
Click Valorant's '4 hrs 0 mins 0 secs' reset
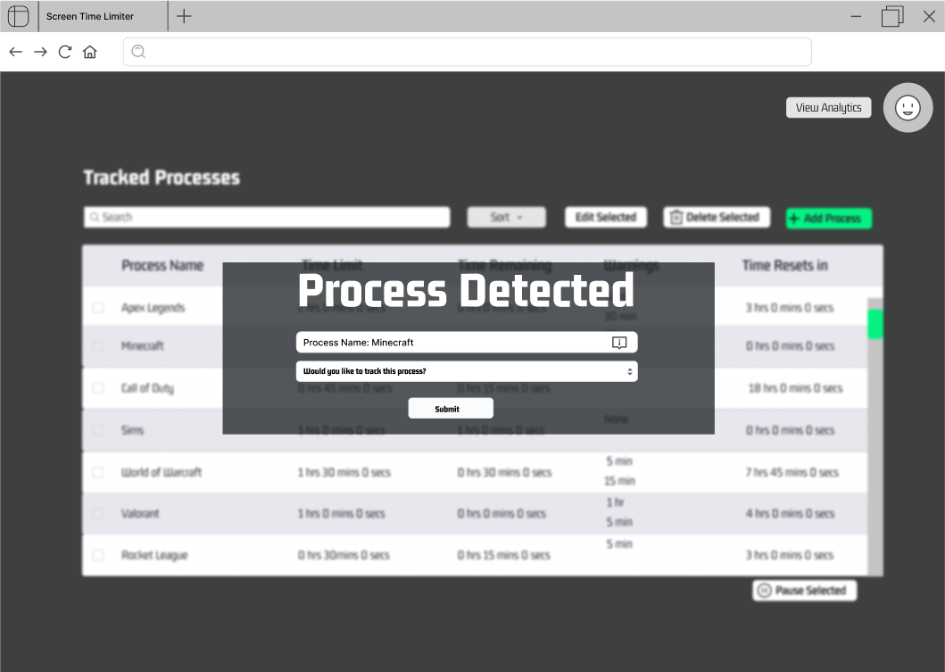click(x=790, y=513)
